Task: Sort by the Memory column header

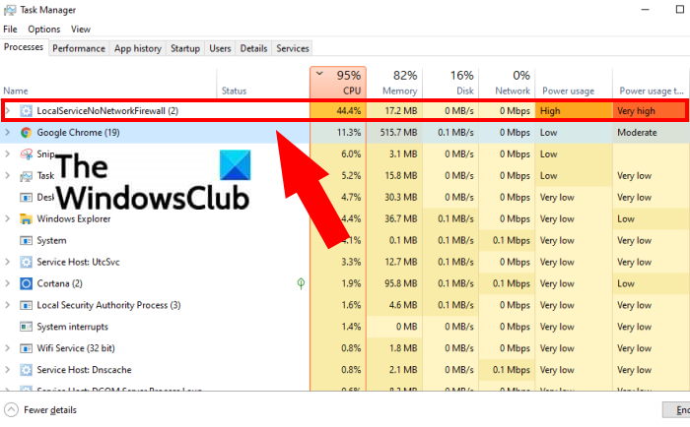Action: pyautogui.click(x=394, y=83)
